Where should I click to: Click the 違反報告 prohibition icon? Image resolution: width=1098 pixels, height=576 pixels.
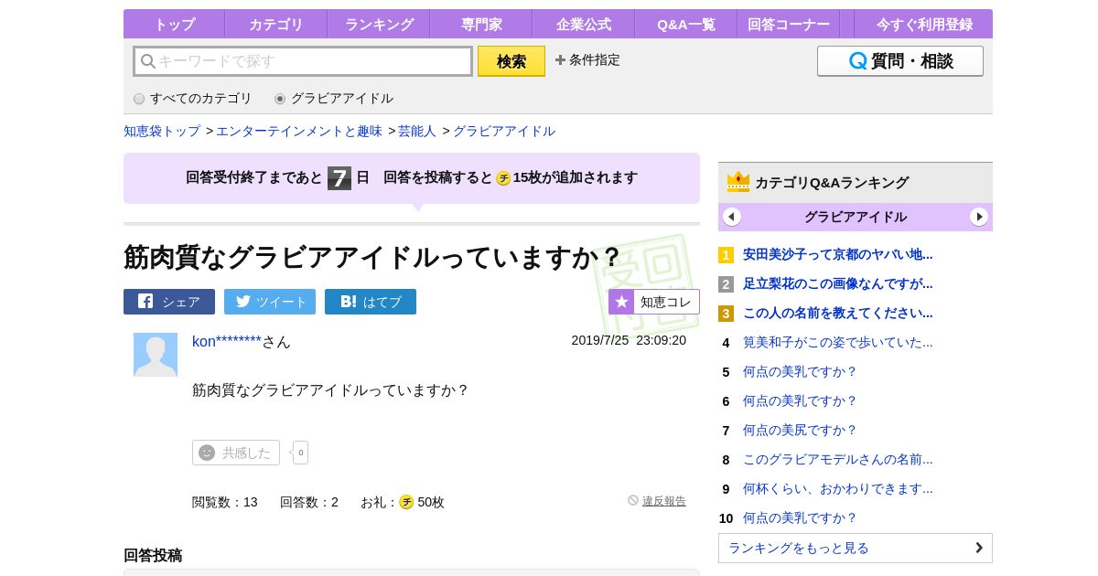click(633, 500)
